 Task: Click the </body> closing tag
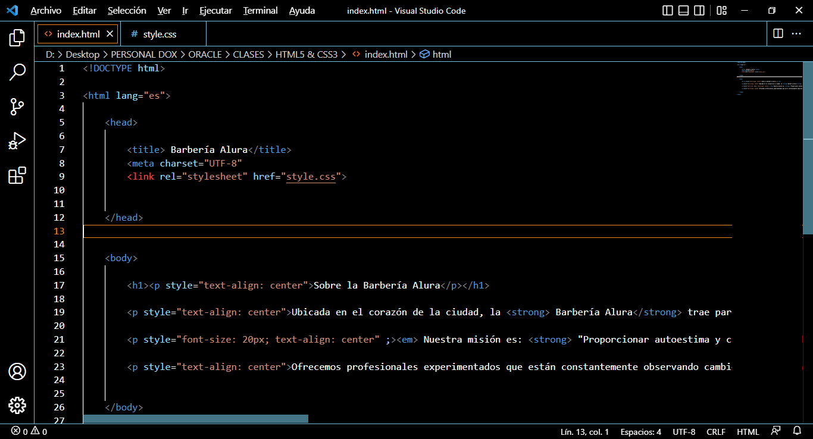(124, 407)
